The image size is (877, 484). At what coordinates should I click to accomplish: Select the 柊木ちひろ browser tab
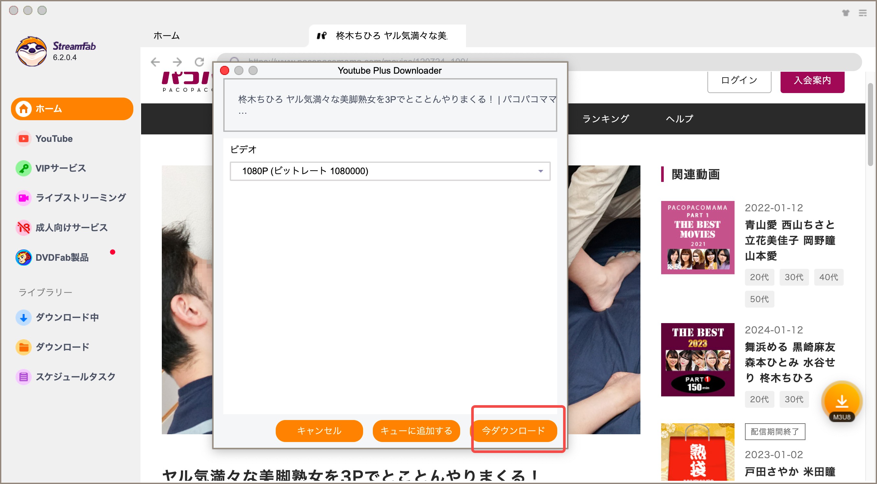coord(387,36)
